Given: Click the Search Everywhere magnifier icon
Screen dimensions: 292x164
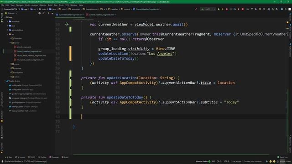Looking at the screenshot, I should [286, 9].
